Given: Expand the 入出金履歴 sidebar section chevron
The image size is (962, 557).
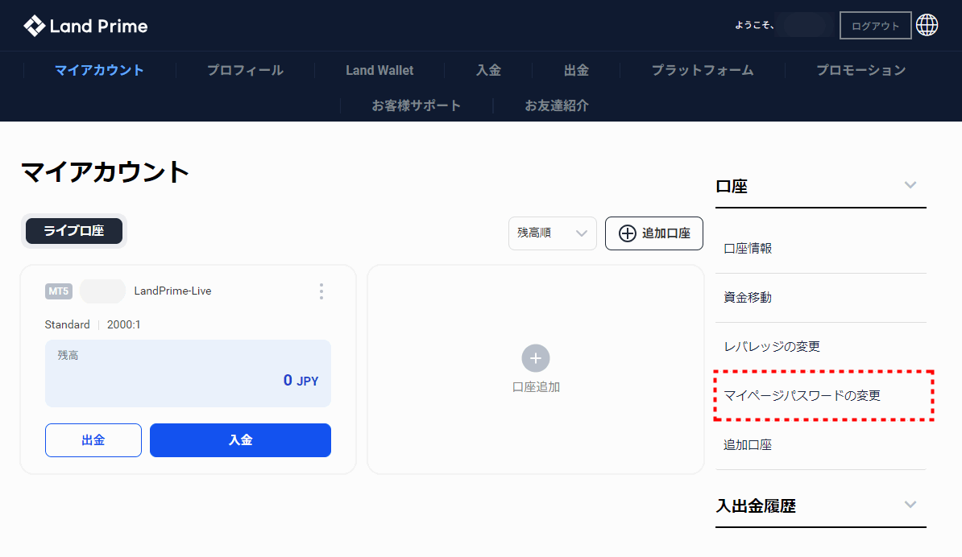Looking at the screenshot, I should [910, 505].
